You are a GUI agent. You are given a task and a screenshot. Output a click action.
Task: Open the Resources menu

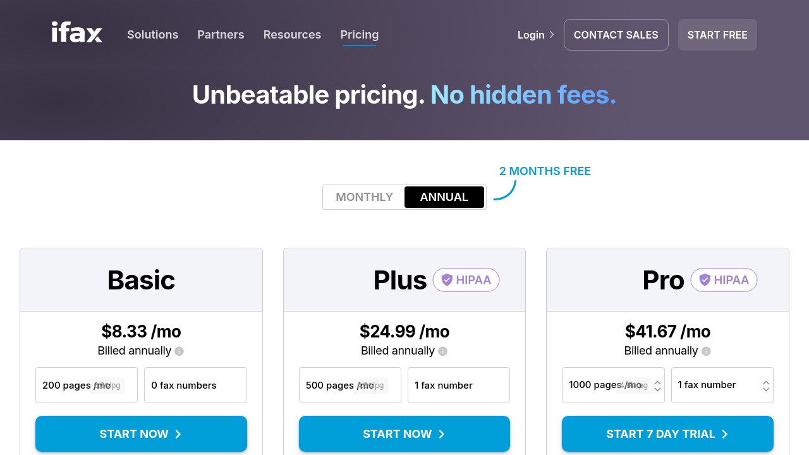coord(292,35)
